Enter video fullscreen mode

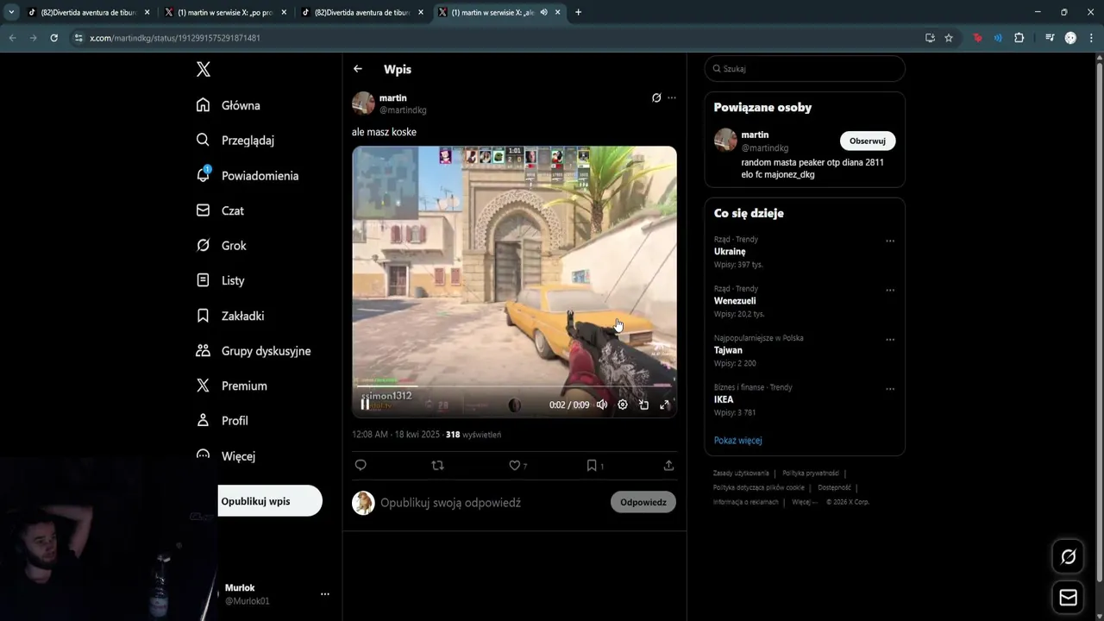pos(665,405)
